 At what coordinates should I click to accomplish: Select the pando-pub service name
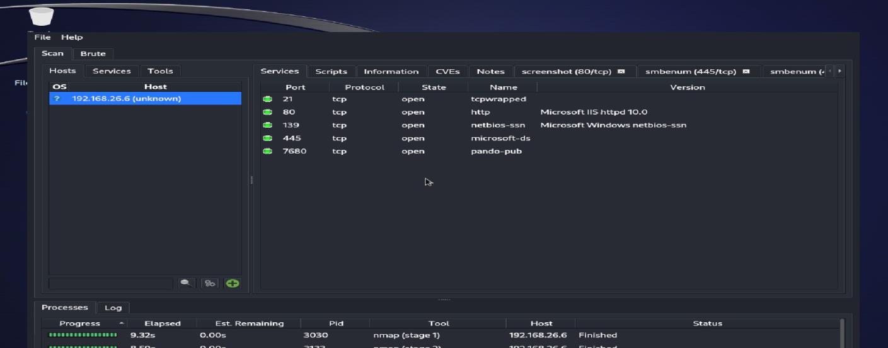pyautogui.click(x=496, y=151)
